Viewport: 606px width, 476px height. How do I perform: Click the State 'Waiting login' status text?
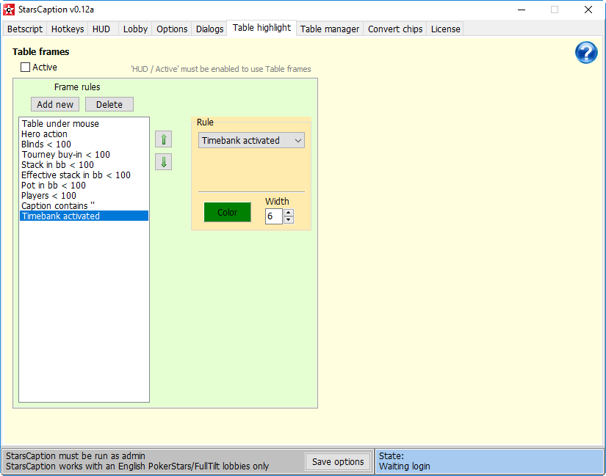click(x=404, y=466)
